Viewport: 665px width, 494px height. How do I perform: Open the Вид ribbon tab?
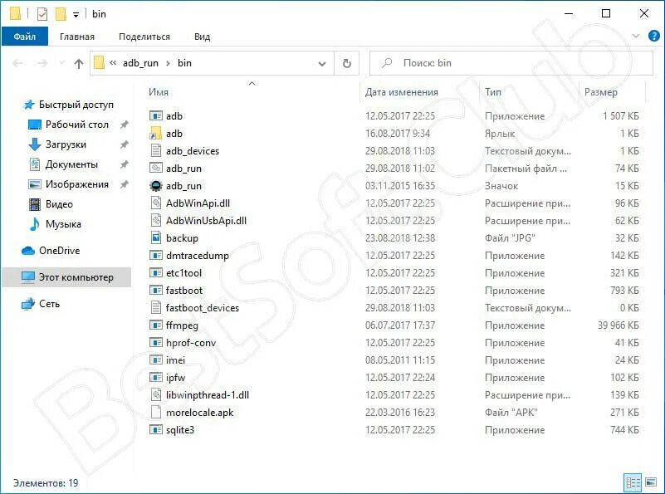coord(203,37)
